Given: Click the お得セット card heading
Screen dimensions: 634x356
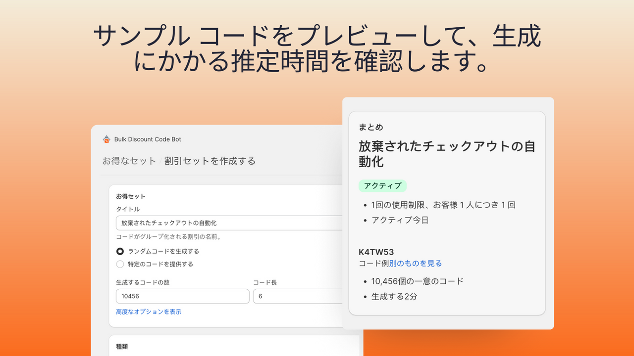Looking at the screenshot, I should [x=131, y=196].
